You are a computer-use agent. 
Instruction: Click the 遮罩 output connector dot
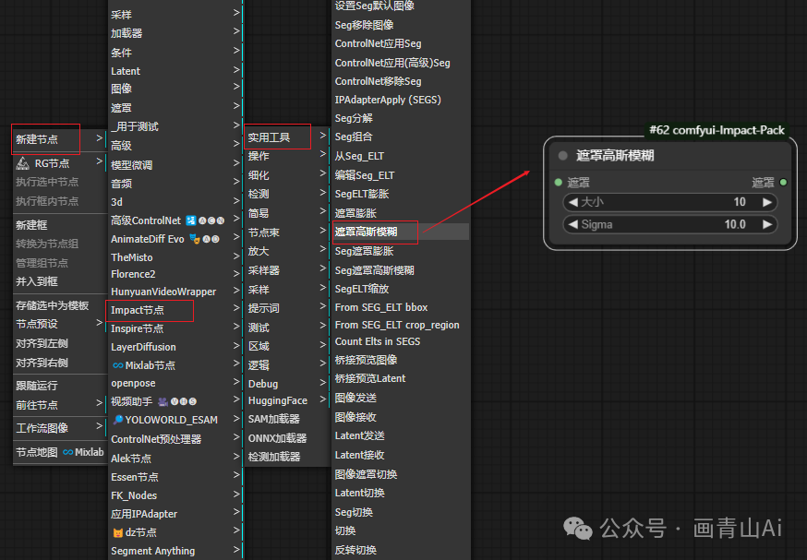pos(783,183)
